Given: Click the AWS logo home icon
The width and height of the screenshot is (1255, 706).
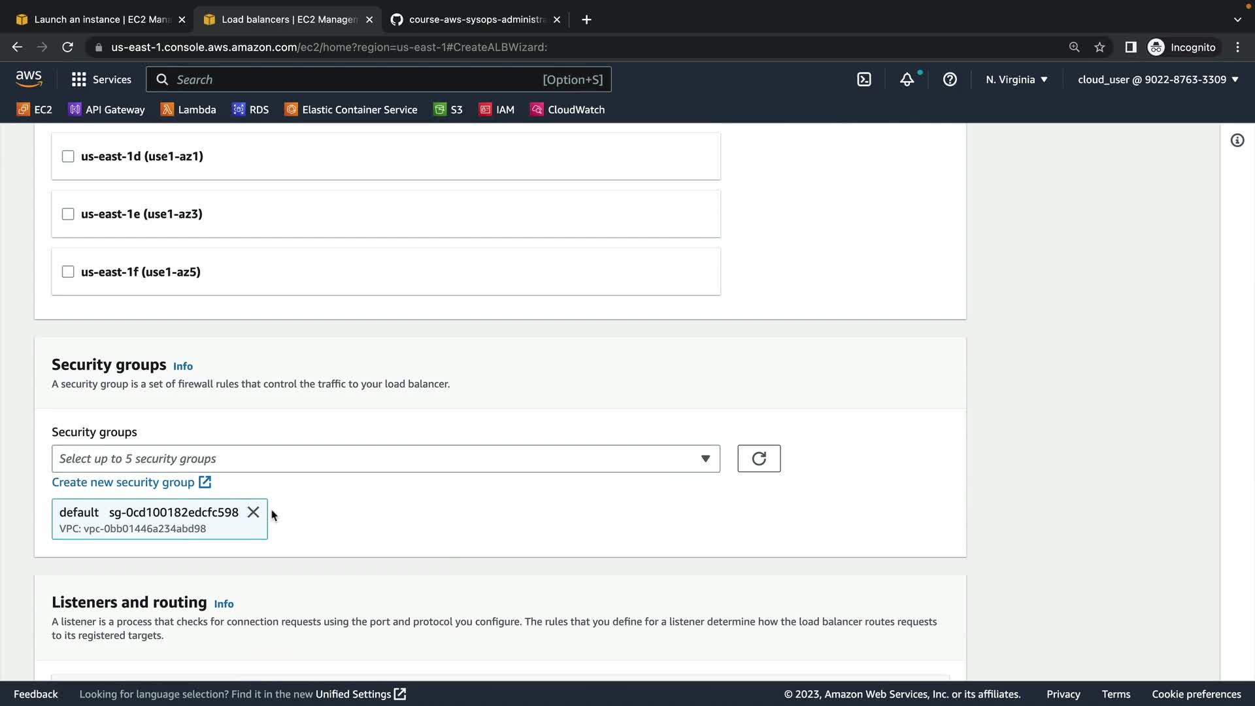Looking at the screenshot, I should coord(29,79).
